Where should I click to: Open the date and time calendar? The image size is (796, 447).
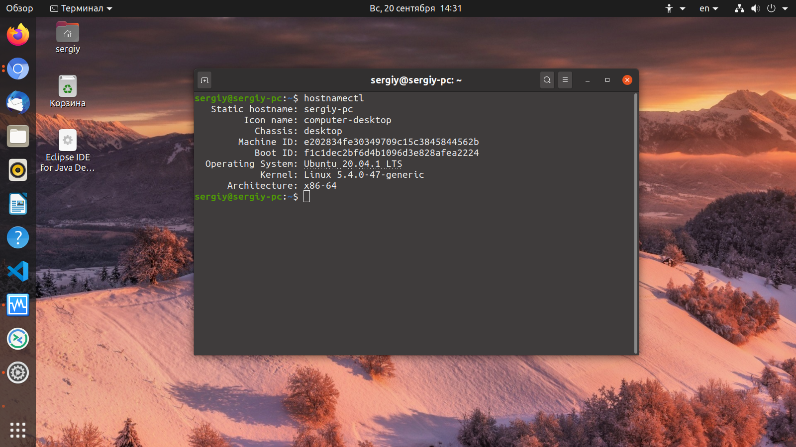pos(415,8)
